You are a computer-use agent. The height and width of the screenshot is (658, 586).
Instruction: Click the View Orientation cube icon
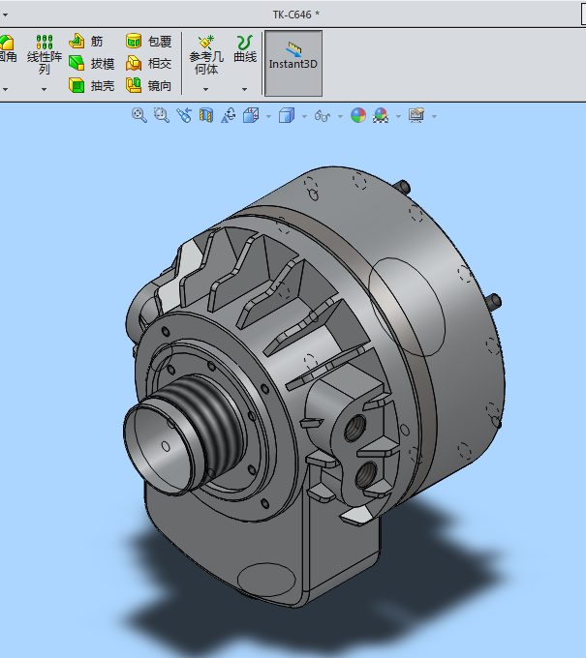[251, 115]
